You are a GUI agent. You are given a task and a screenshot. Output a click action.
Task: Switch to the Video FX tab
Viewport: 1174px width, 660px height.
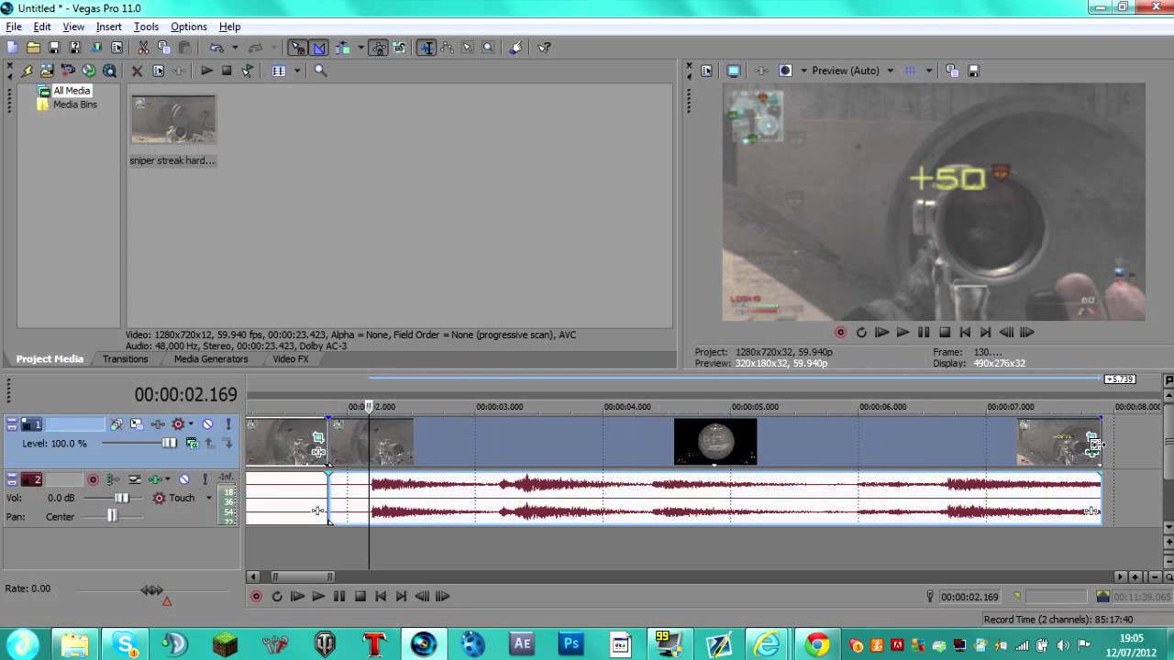point(290,359)
